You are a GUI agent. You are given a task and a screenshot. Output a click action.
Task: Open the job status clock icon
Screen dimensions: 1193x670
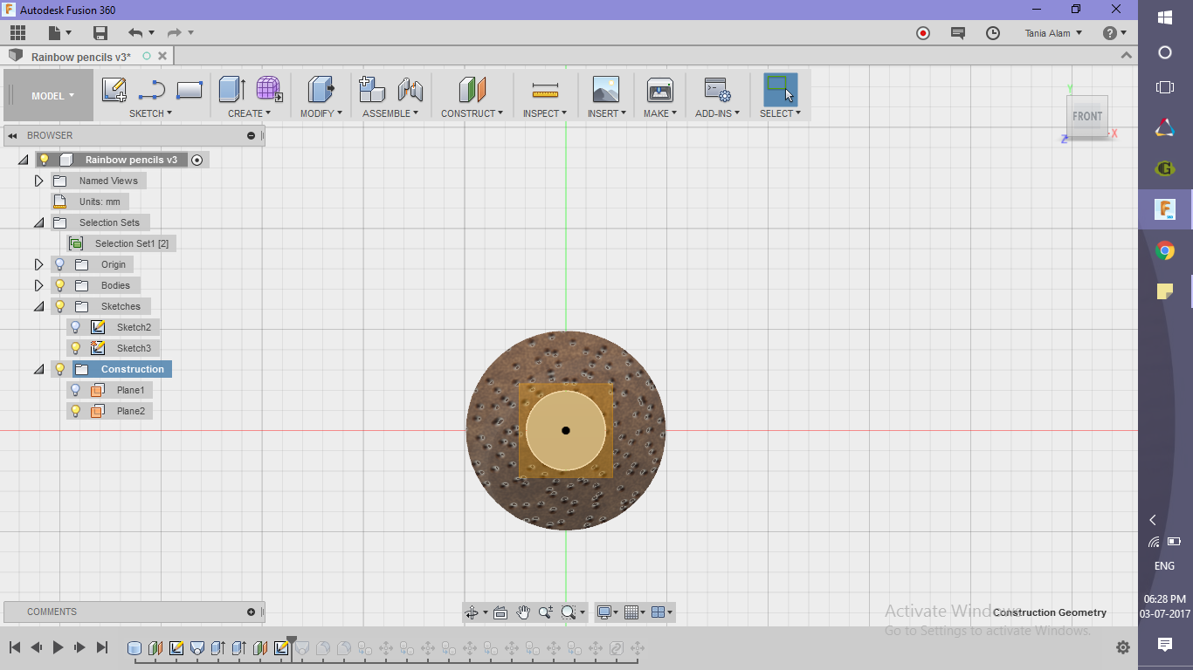(x=993, y=33)
